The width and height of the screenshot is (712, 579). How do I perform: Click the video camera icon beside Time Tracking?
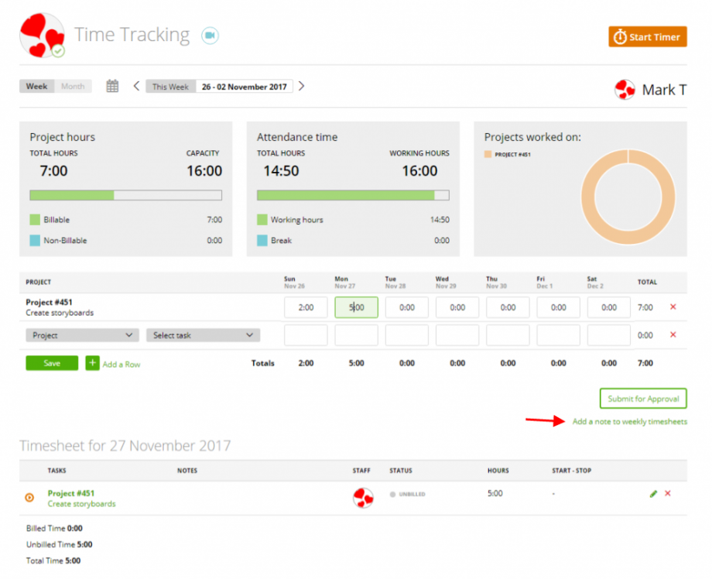pos(209,35)
